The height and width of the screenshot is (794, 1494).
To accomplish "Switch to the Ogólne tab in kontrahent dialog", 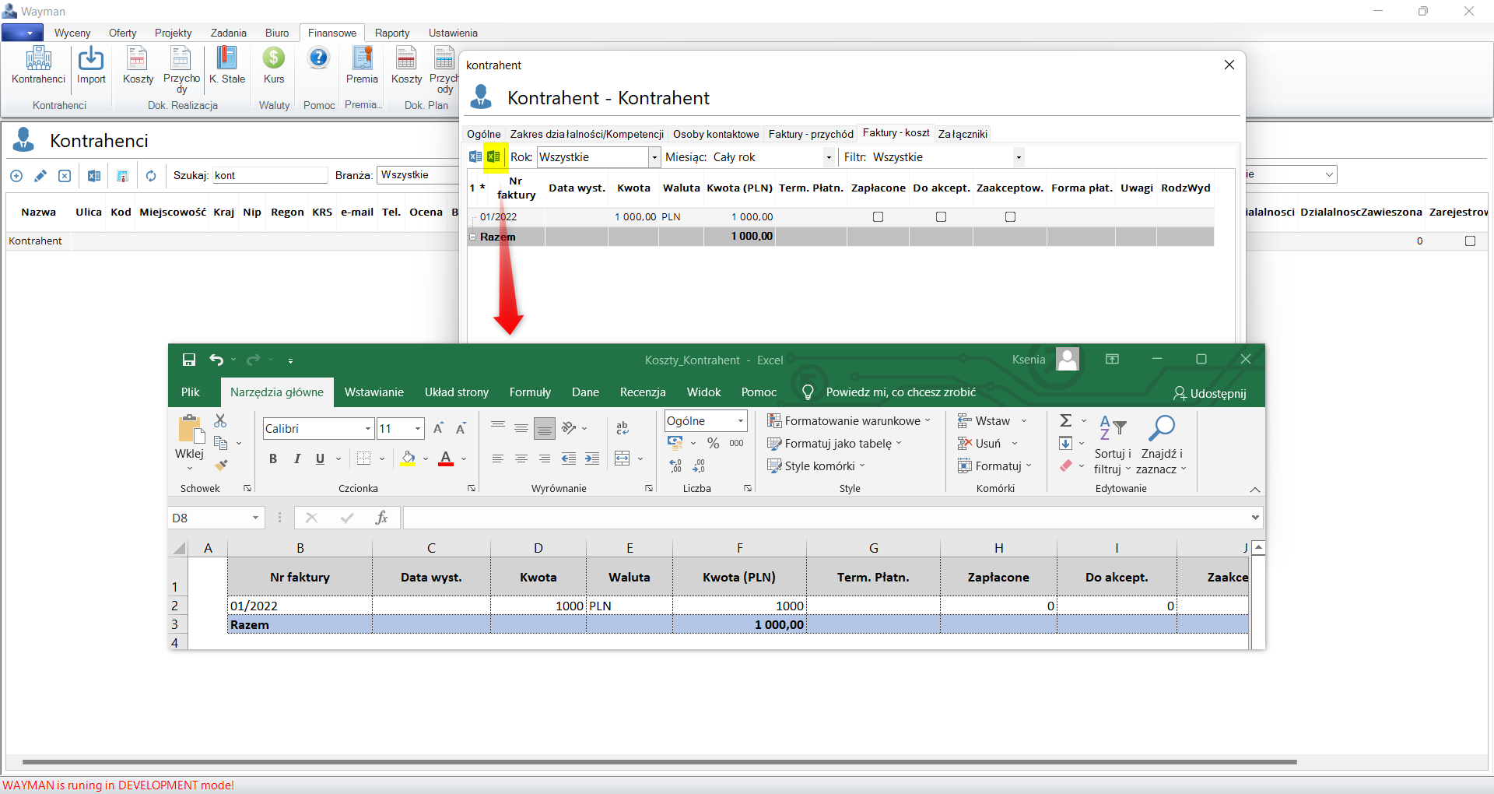I will 484,134.
